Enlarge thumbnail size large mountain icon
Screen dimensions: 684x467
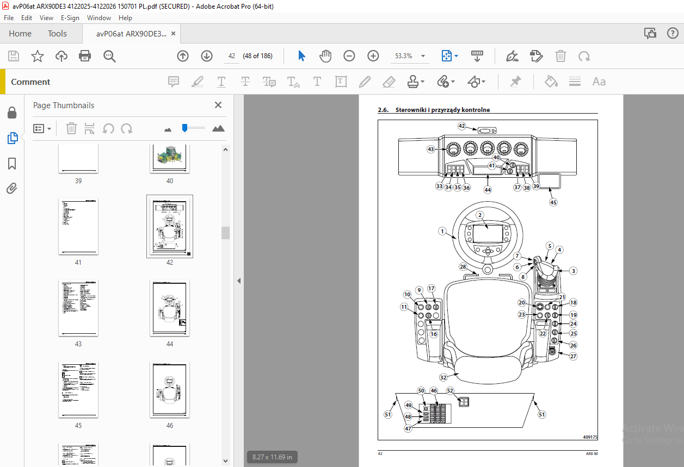(218, 128)
